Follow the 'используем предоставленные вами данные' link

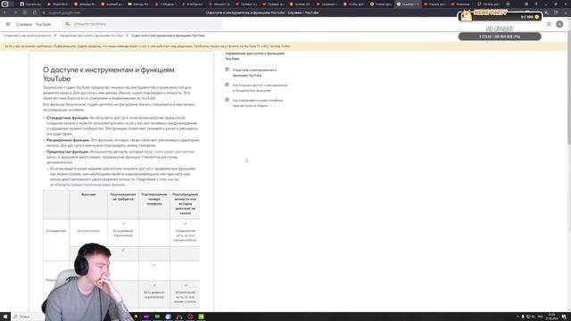[88, 185]
